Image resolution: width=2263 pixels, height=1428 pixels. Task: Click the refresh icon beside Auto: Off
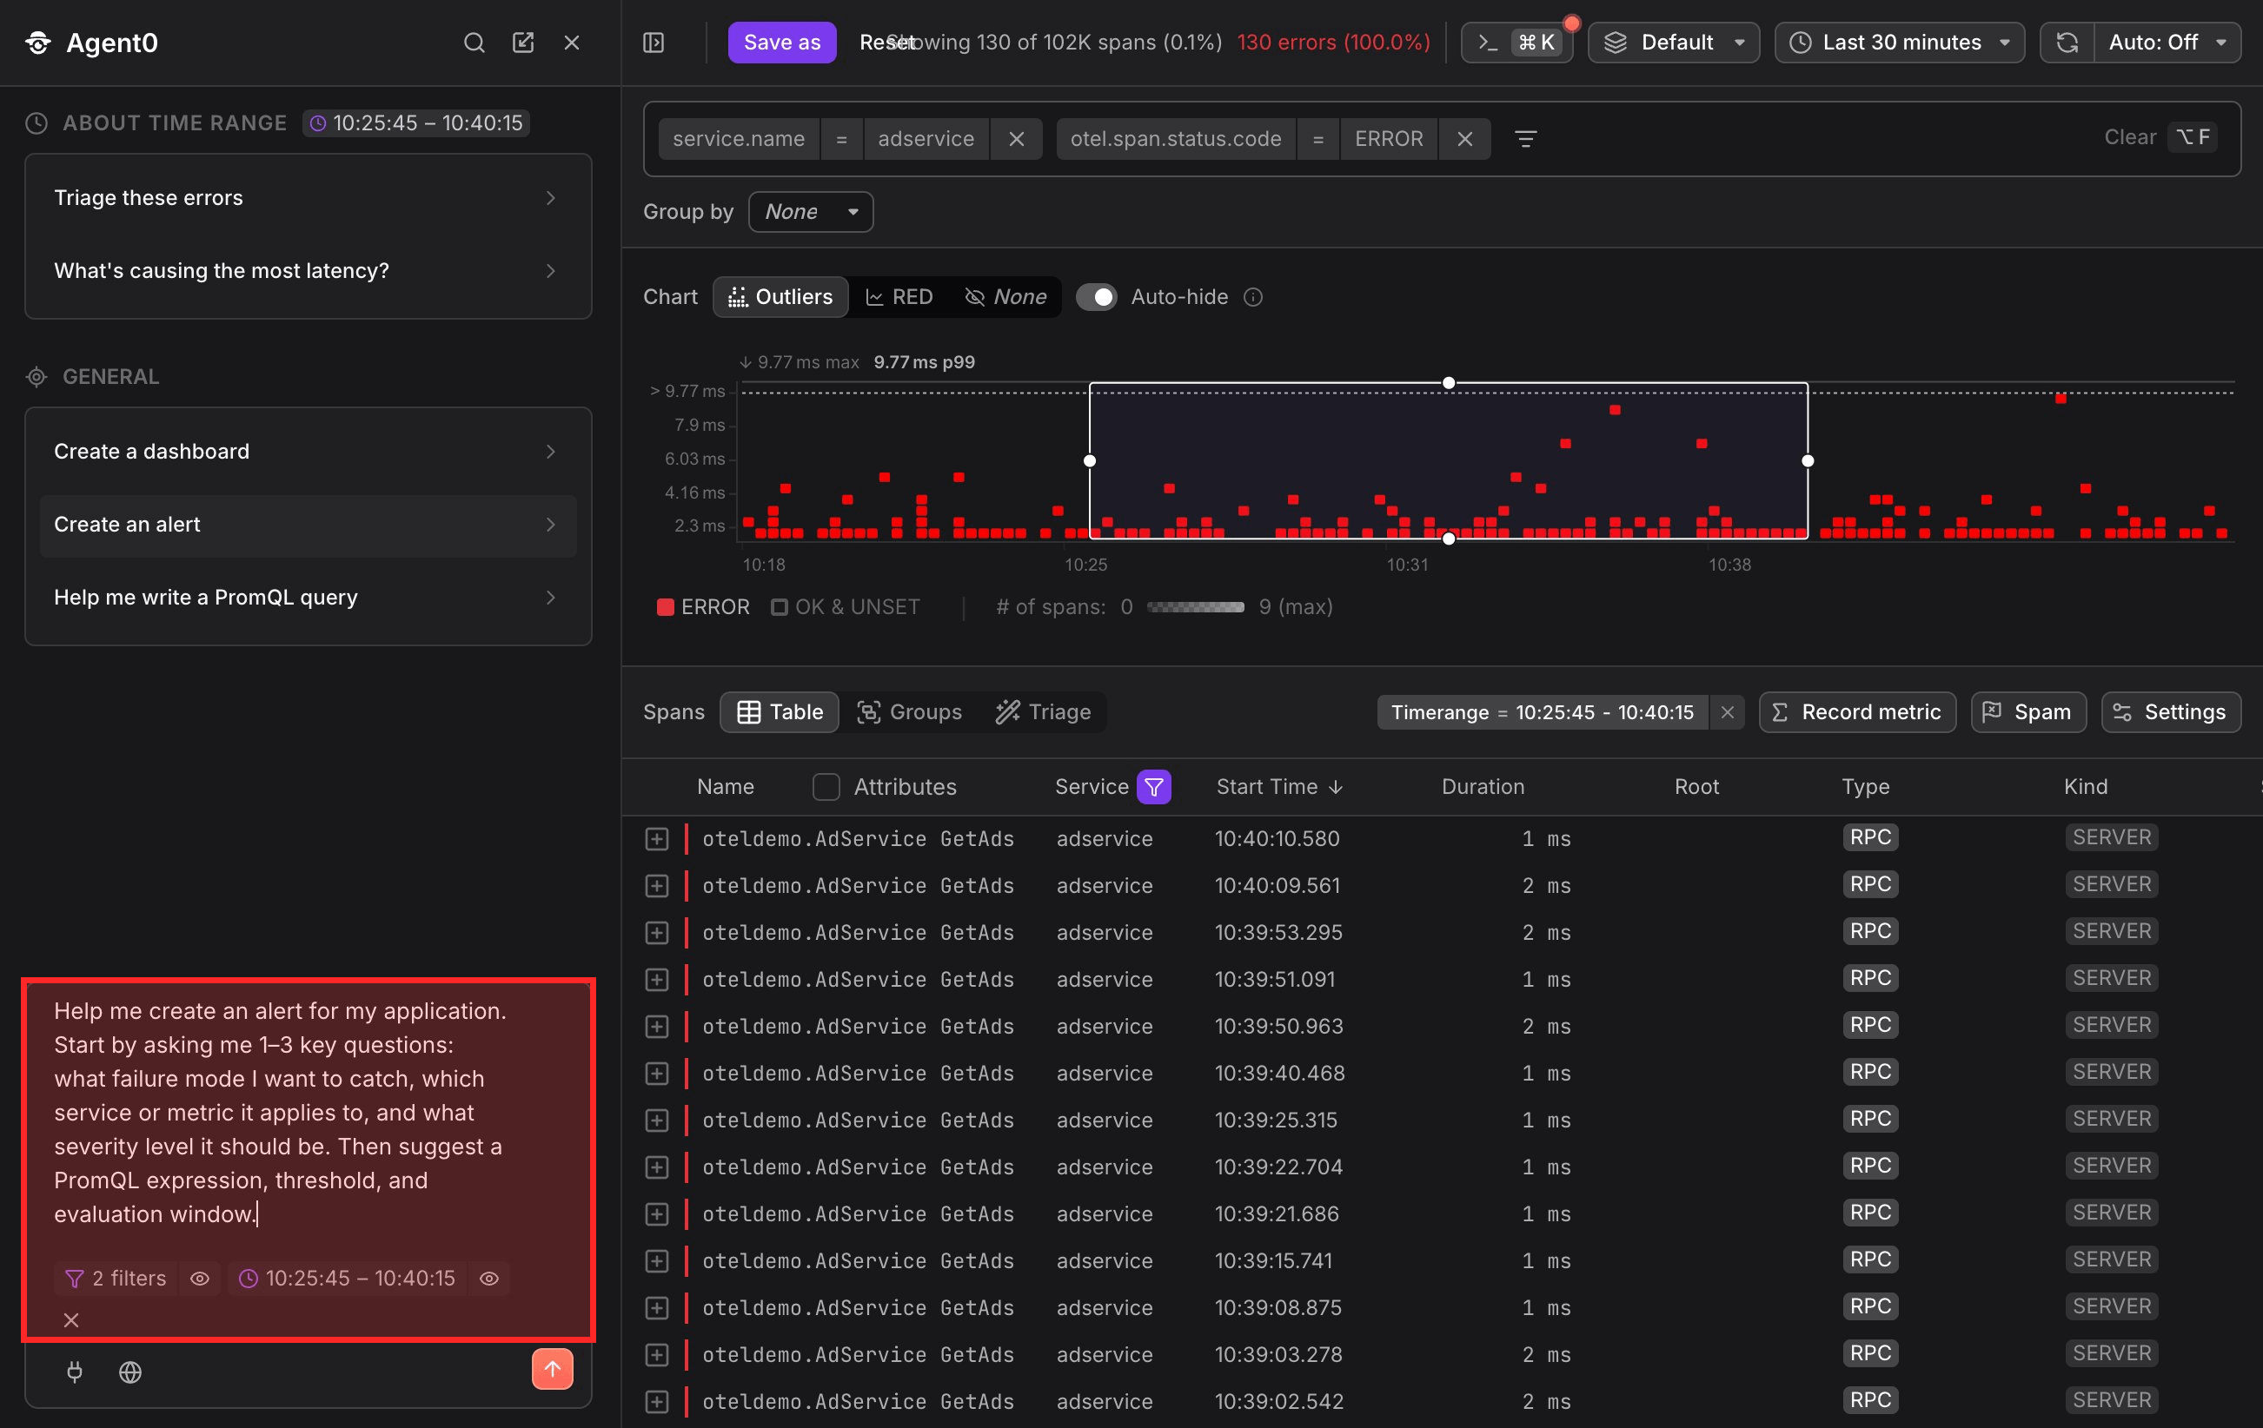tap(2067, 43)
